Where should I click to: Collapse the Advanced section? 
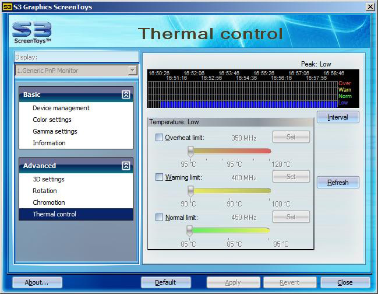(126, 166)
